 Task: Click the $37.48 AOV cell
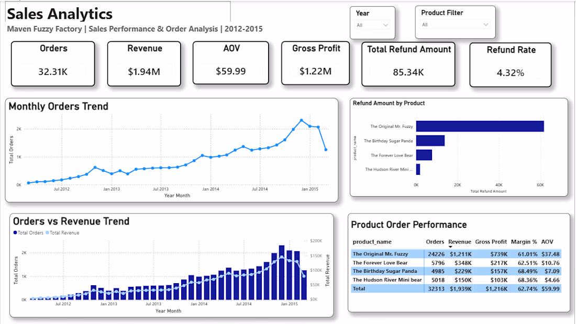(550, 254)
